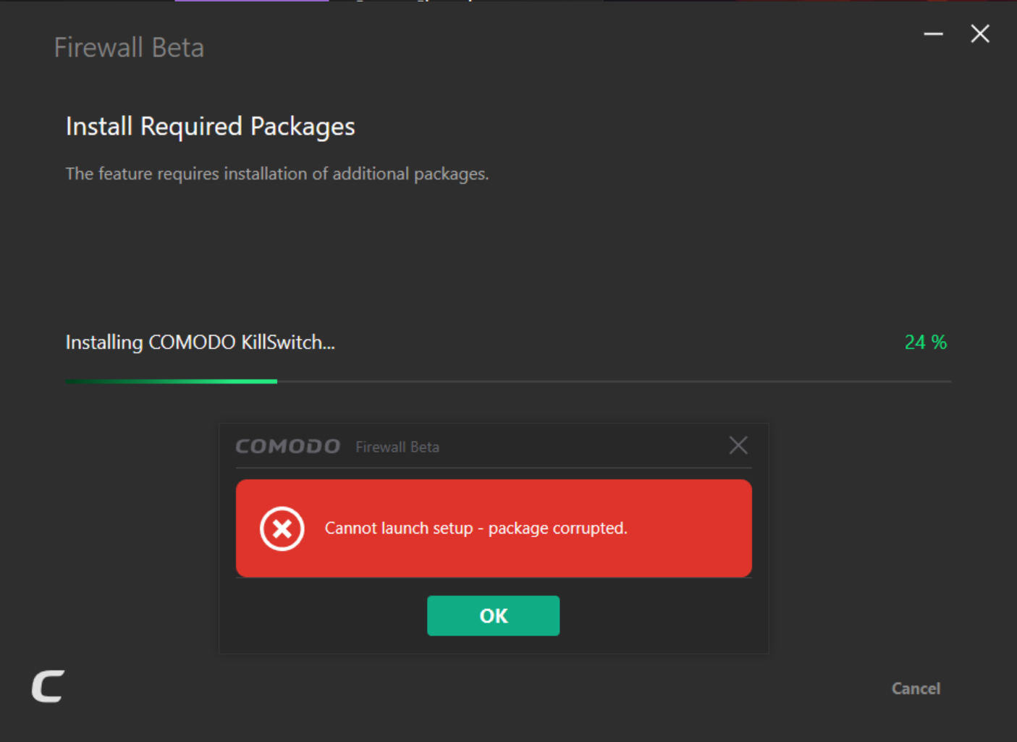The image size is (1017, 742).
Task: Click the unfilled grey progress bar track
Action: (614, 381)
